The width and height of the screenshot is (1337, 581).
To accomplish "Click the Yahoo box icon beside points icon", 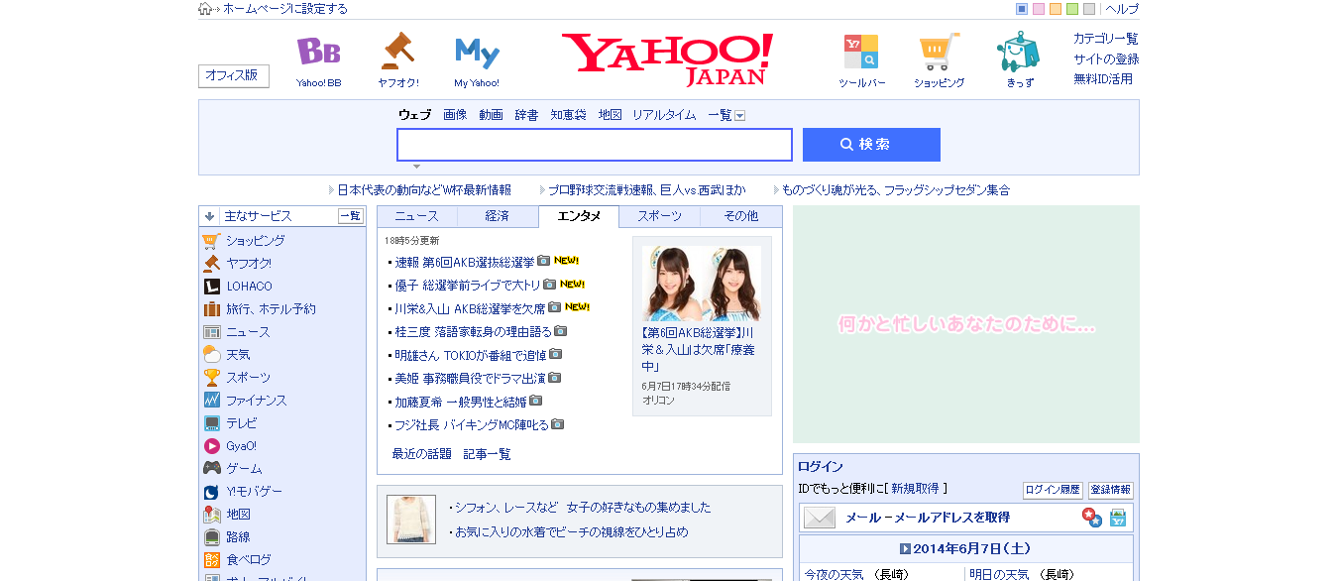I will click(1117, 518).
